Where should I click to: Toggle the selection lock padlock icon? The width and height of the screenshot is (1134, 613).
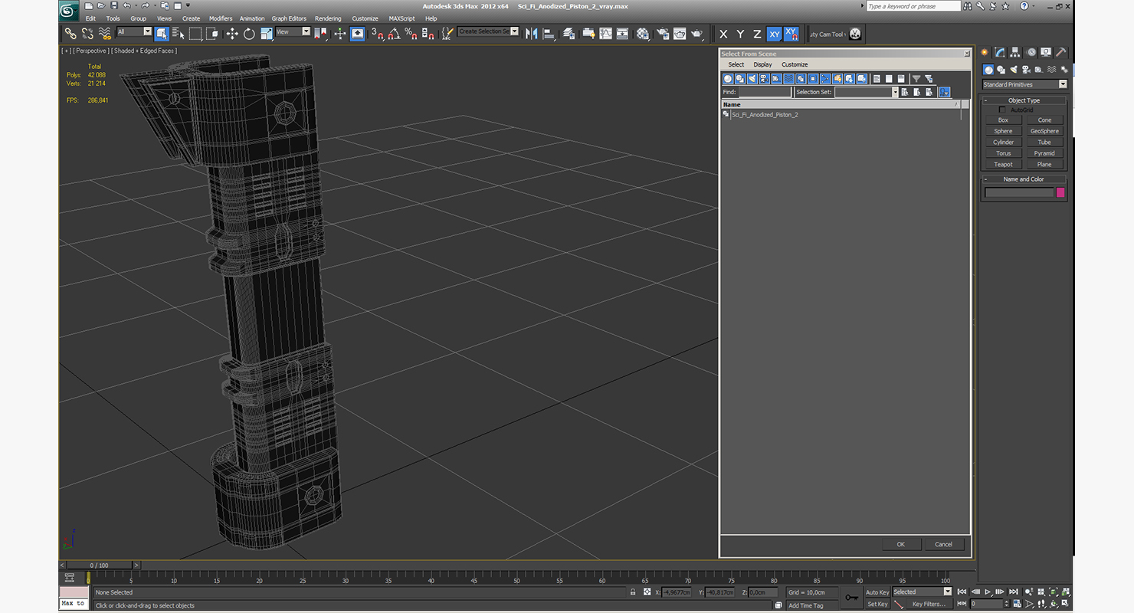[x=633, y=592]
